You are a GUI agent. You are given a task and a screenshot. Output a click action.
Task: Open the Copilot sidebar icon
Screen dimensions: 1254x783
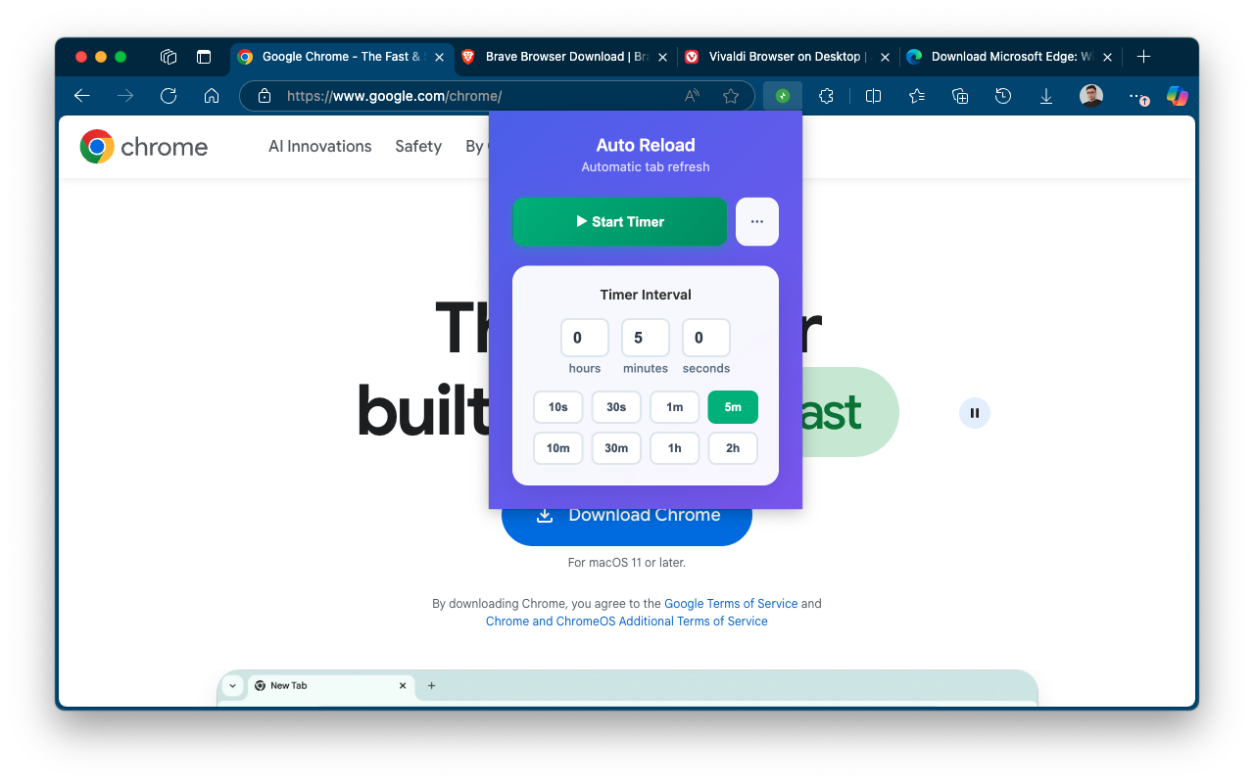(1177, 96)
